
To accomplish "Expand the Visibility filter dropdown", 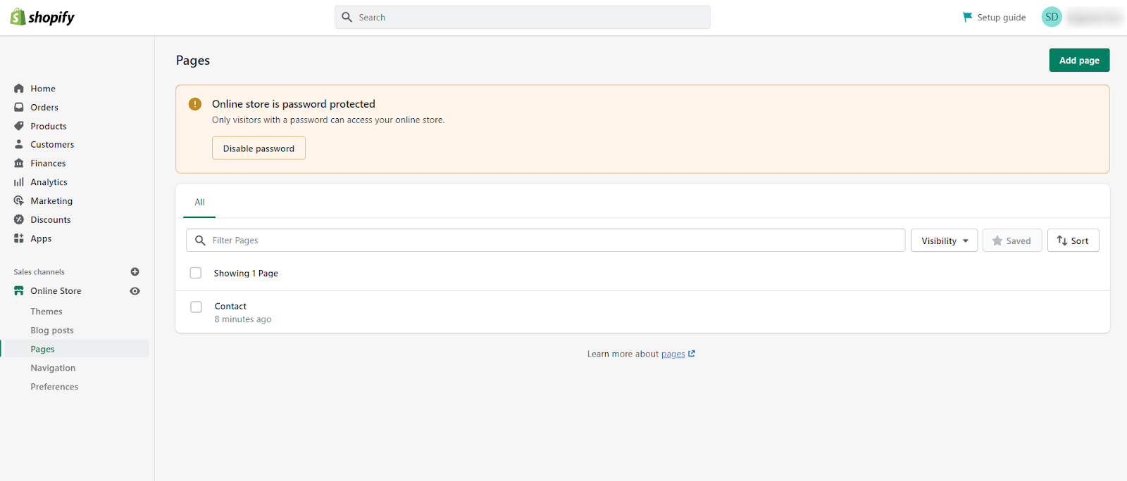I will (x=944, y=240).
